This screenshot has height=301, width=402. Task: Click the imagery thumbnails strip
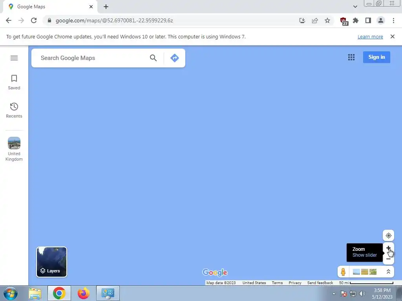[x=365, y=272]
